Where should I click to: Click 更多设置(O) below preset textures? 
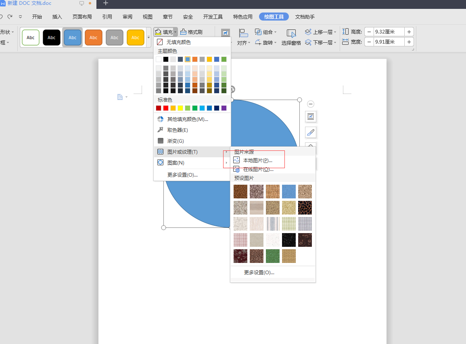pos(259,272)
